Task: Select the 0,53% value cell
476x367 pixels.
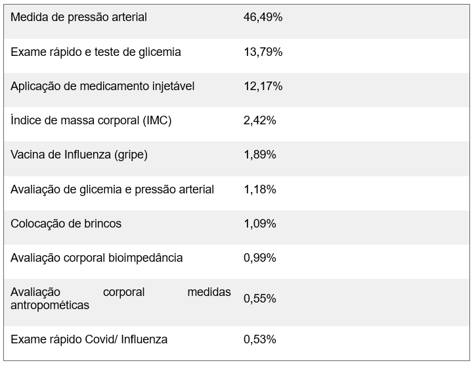Action: (259, 339)
